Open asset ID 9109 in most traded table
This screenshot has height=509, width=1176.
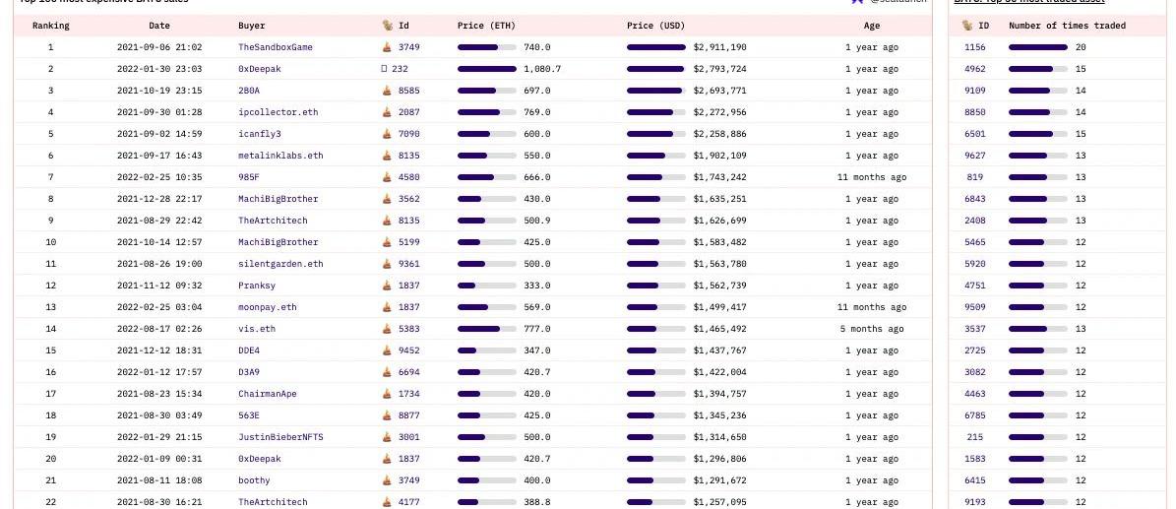(975, 91)
